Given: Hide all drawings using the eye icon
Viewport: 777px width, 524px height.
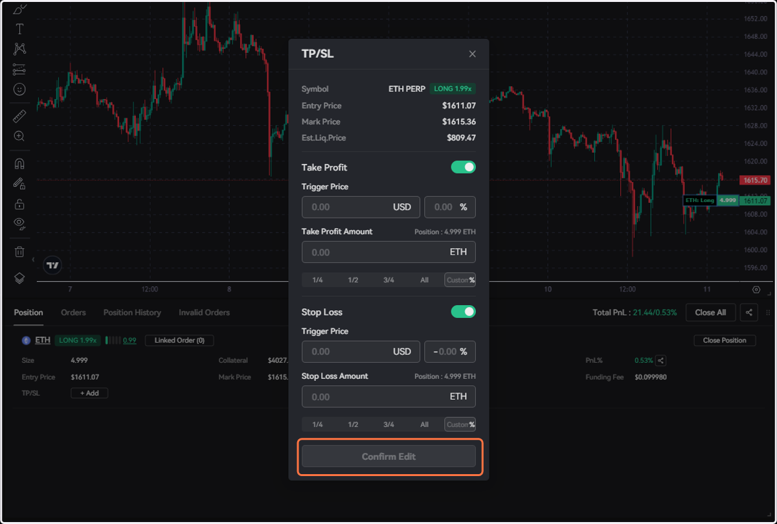Looking at the screenshot, I should 19,224.
